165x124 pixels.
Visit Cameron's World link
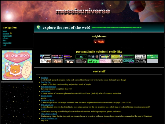48,100
